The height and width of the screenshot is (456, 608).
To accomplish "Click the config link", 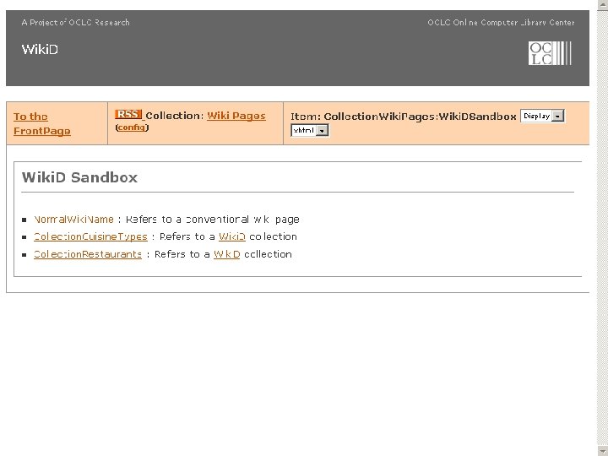I will [x=132, y=128].
